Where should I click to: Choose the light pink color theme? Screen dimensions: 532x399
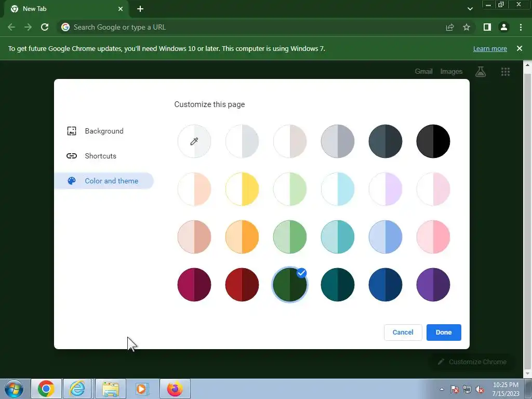click(433, 189)
